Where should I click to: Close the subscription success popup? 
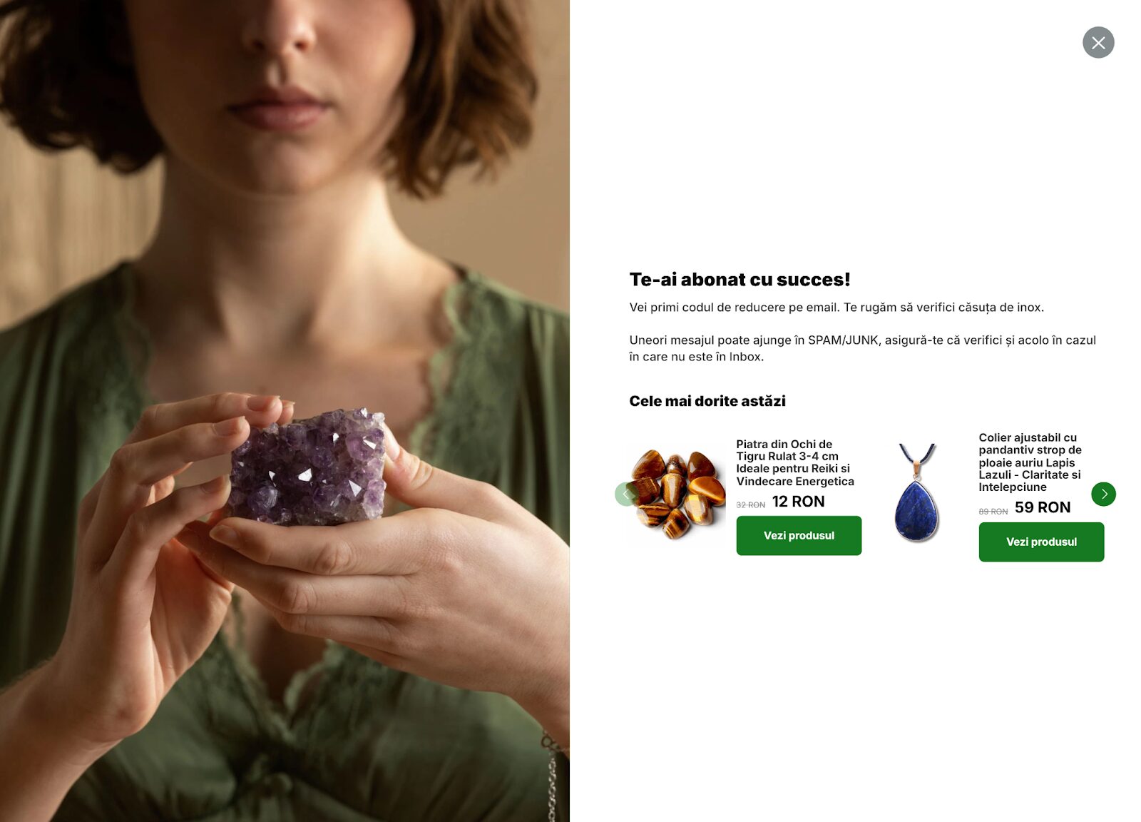(x=1098, y=43)
